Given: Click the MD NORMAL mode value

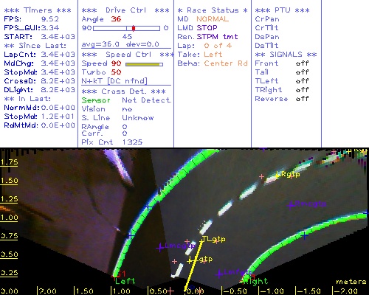Looking at the screenshot, I should [213, 19].
